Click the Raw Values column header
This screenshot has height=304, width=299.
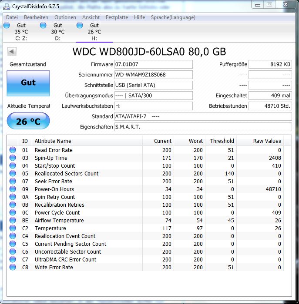pos(260,141)
